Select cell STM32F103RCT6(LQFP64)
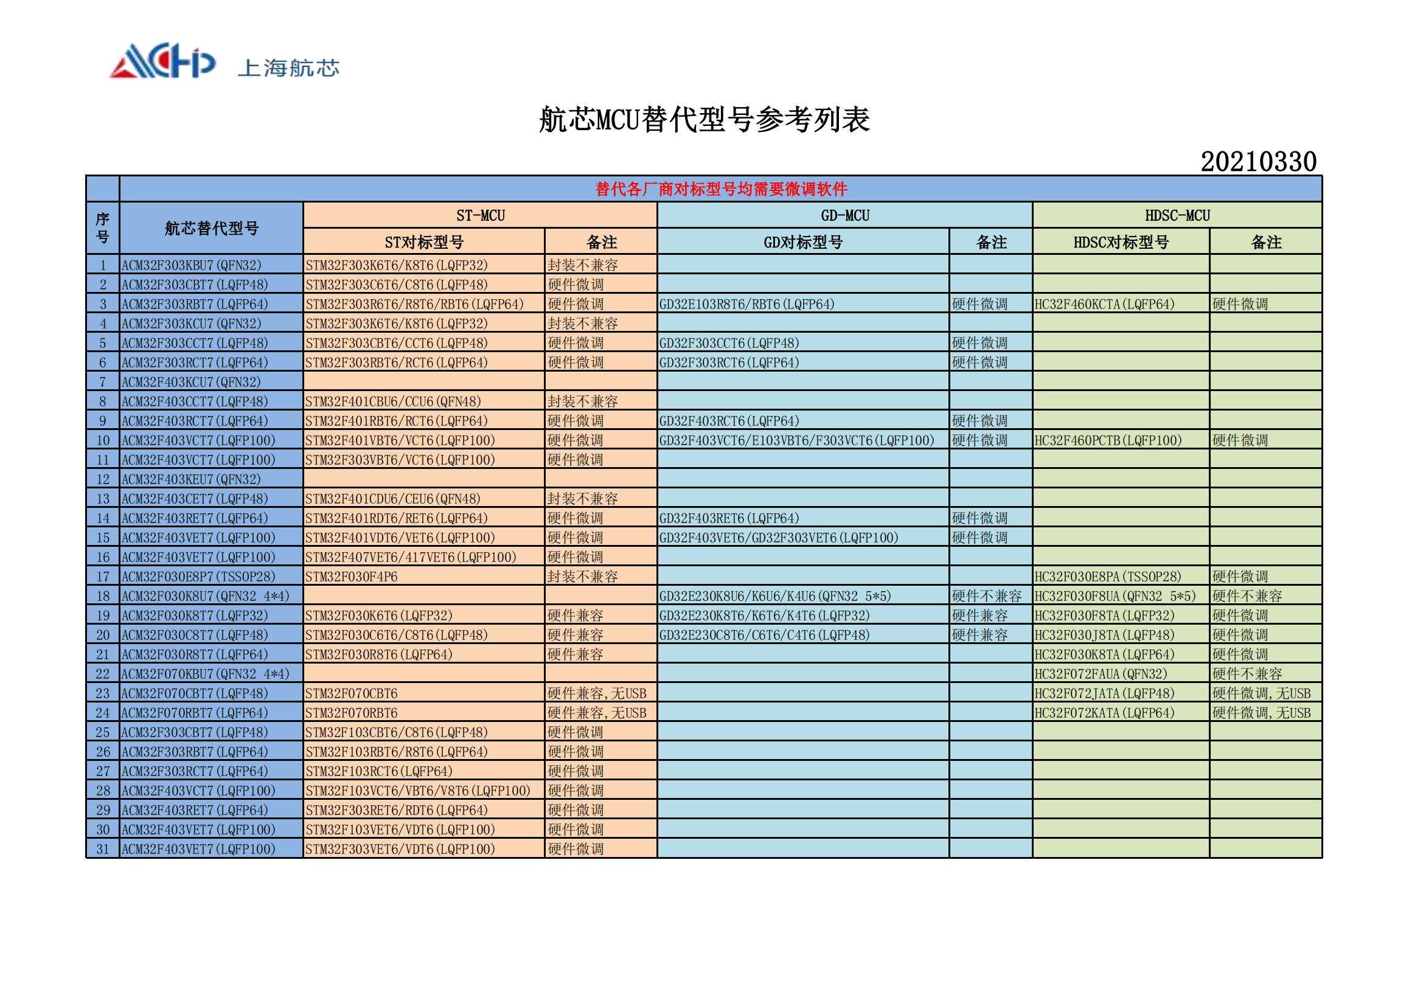The image size is (1423, 1006). click(x=424, y=771)
